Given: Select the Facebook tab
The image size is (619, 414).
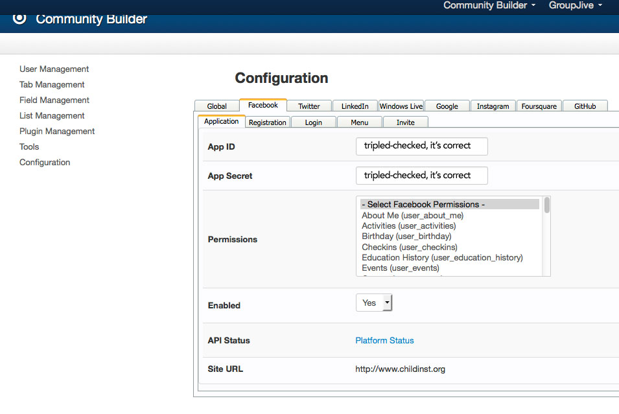Looking at the screenshot, I should pos(263,105).
